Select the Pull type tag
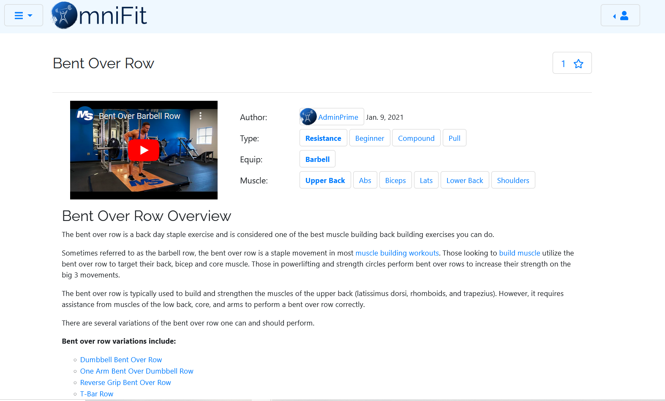665x401 pixels. click(x=455, y=138)
